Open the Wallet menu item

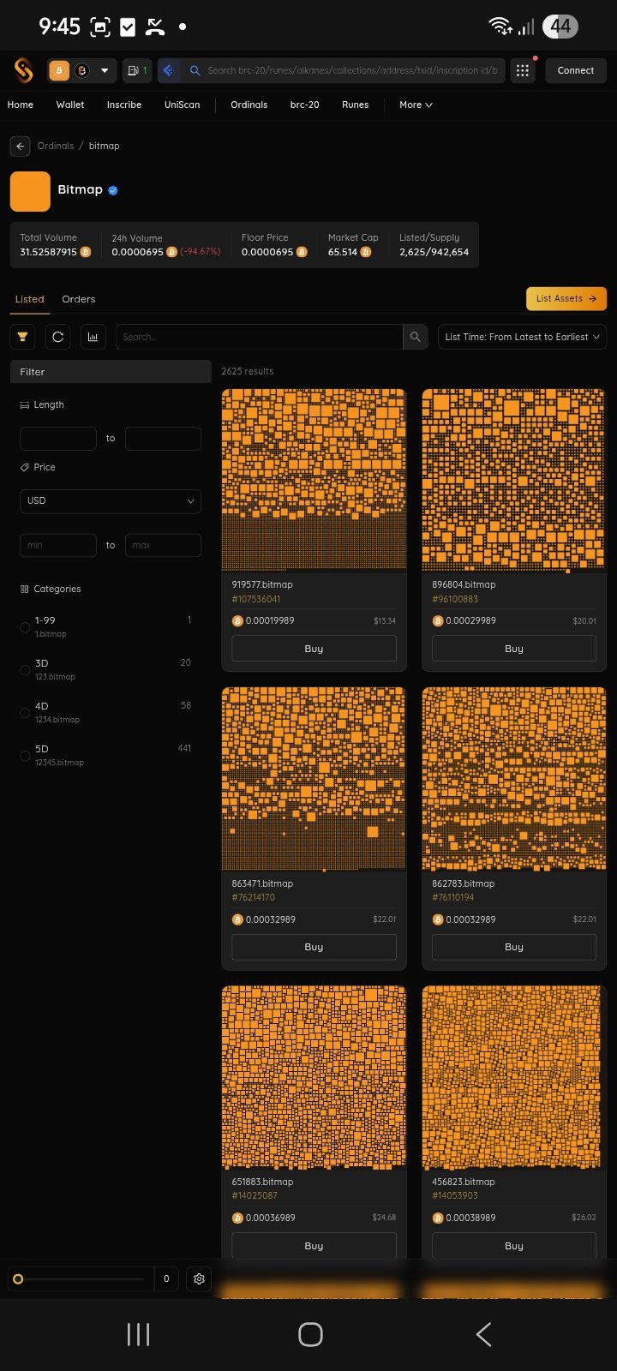pyautogui.click(x=70, y=105)
